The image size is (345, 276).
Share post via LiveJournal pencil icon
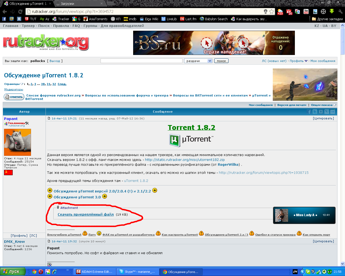327,112
